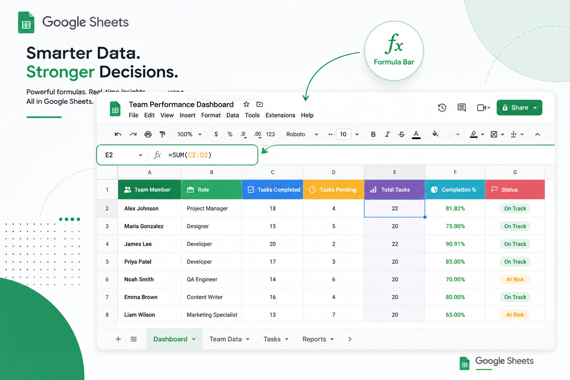
Task: Open the Sheets home icon in document header
Action: tap(115, 109)
